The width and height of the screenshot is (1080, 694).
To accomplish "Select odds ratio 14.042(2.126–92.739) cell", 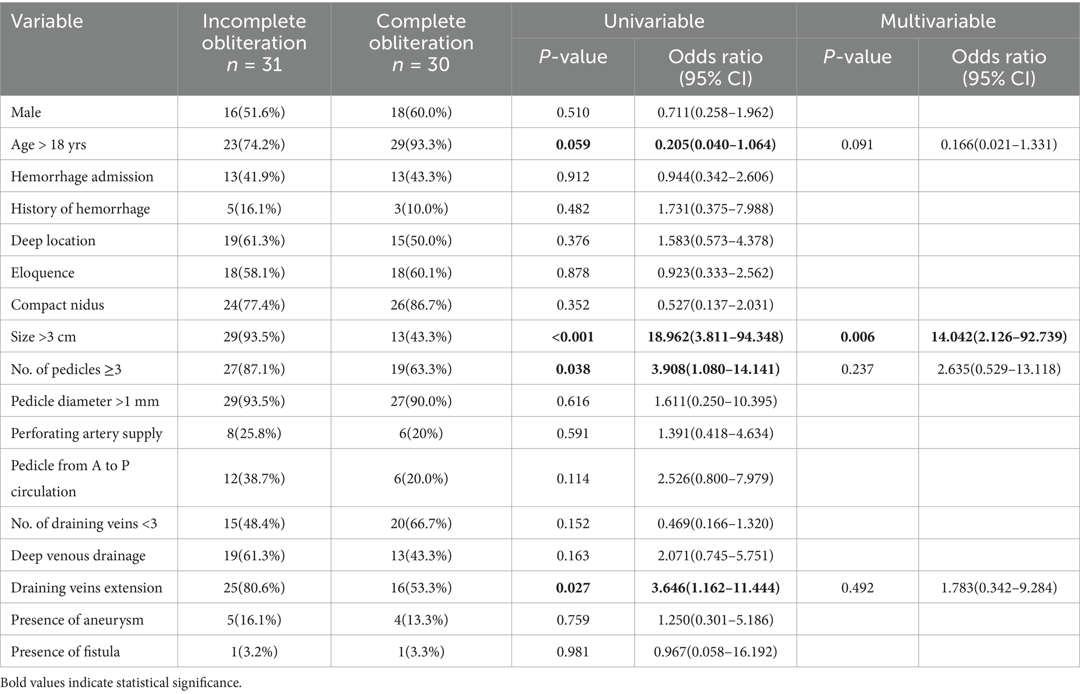I will pos(999,337).
